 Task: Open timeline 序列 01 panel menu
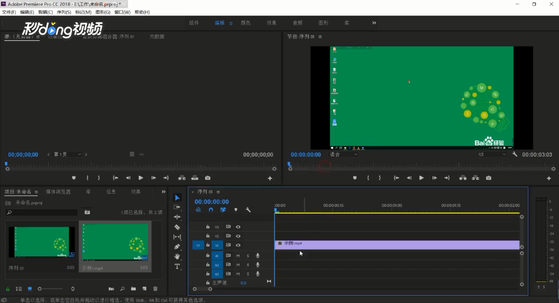(218, 192)
